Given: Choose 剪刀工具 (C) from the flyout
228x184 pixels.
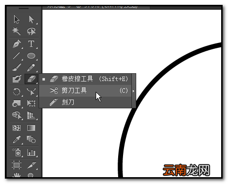Looking at the screenshot, I should (x=85, y=91).
